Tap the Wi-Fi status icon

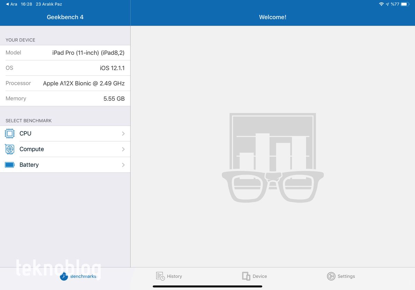pyautogui.click(x=381, y=4)
